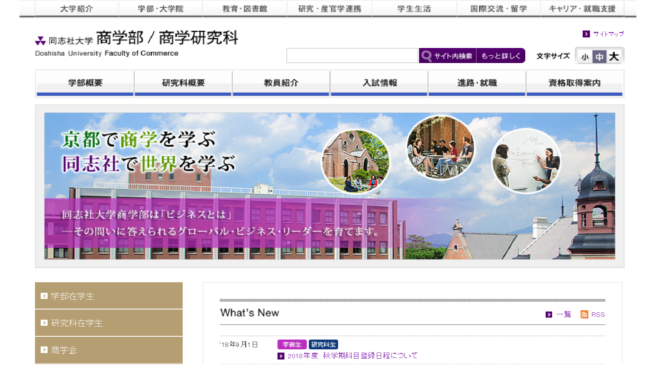Click the 商学部／商学研究科 site title
Screen dimensions: 651x366
167,38
